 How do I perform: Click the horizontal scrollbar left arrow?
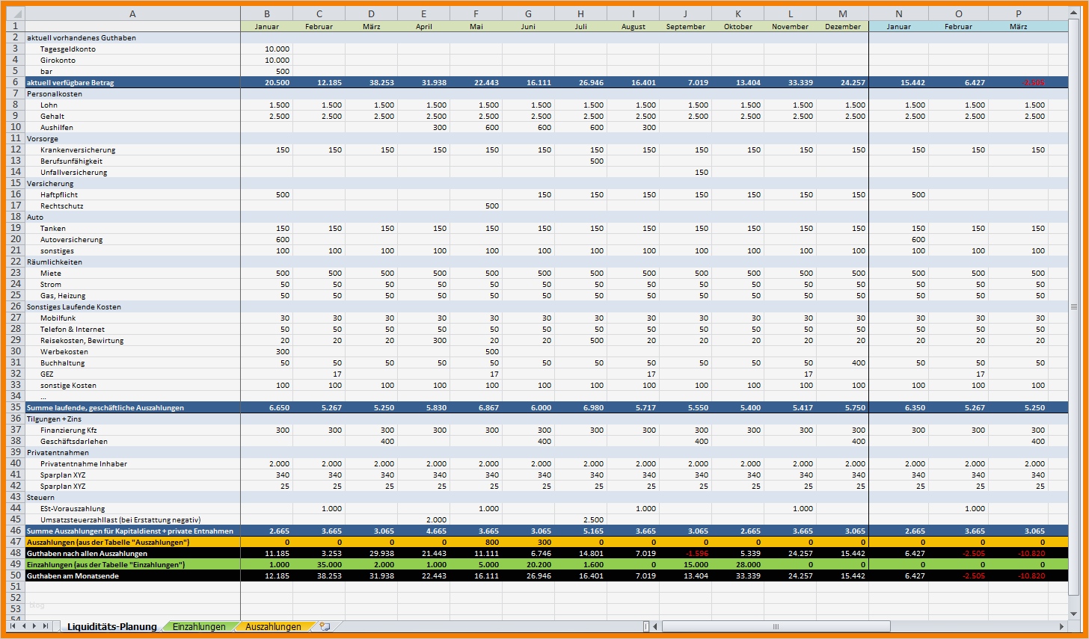(655, 626)
